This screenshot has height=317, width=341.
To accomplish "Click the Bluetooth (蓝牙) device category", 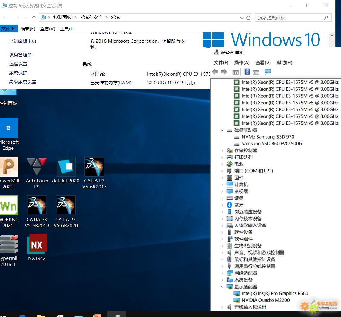I will [x=239, y=205].
